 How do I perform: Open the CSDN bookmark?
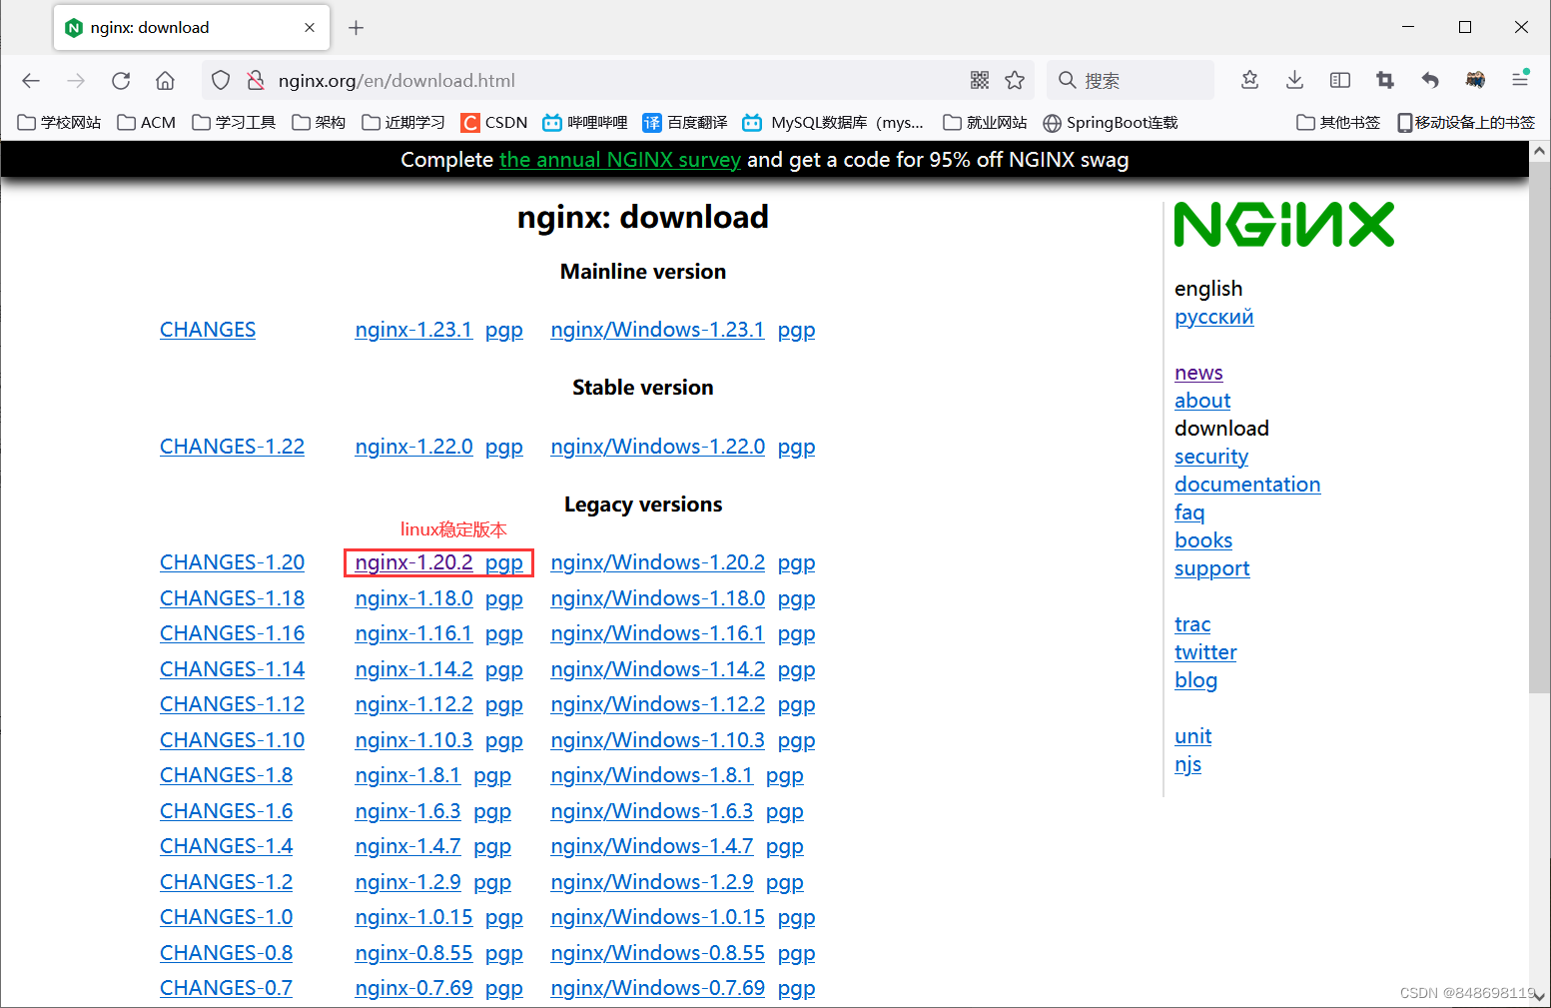pyautogui.click(x=493, y=123)
